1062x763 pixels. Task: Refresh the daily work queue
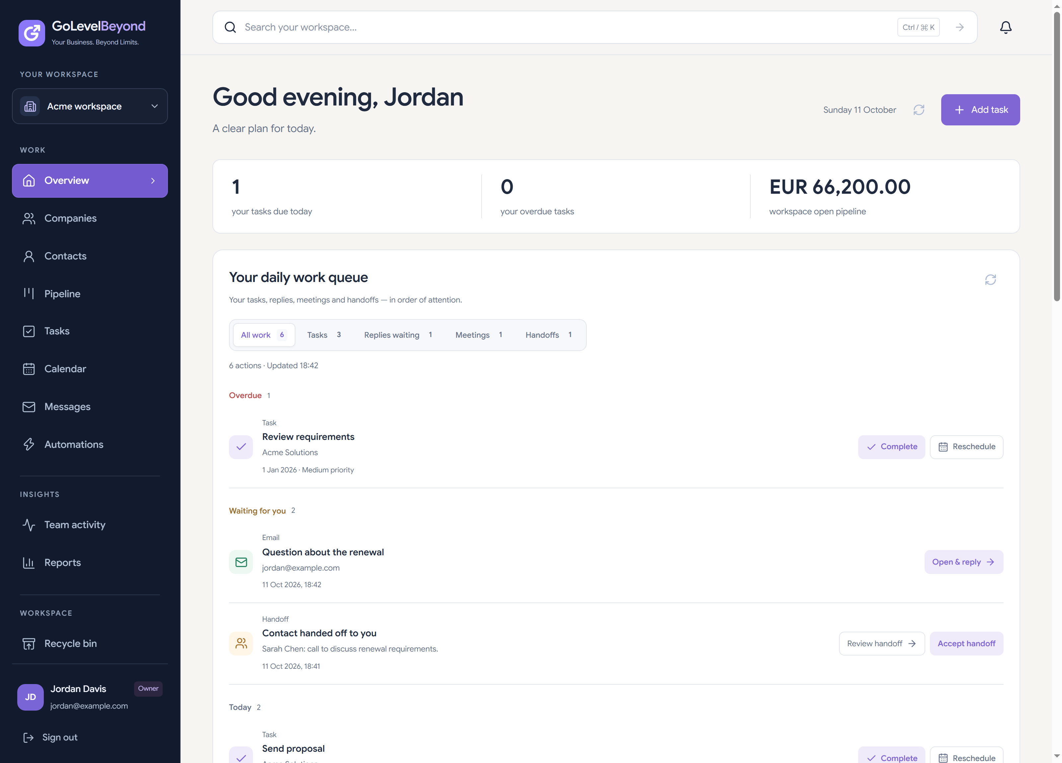coord(990,279)
